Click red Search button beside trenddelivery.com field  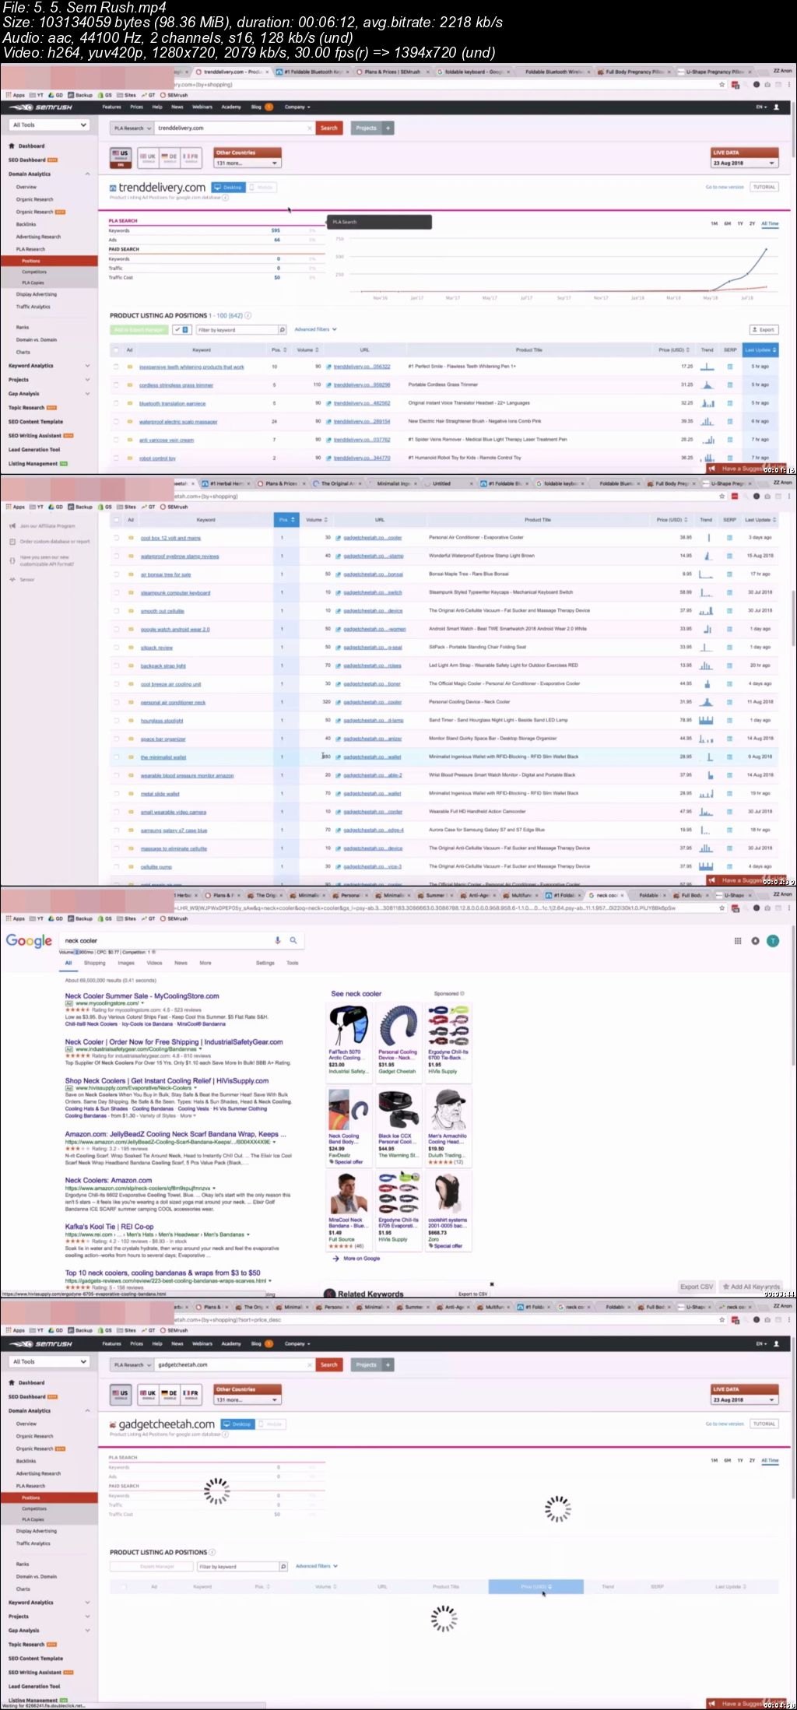pyautogui.click(x=329, y=128)
